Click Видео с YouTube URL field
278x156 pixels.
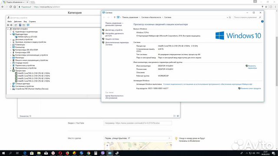pyautogui.click(x=138, y=123)
